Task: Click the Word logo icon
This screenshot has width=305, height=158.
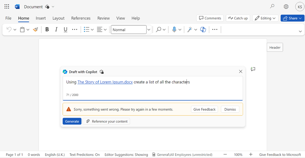Action: [x=17, y=7]
